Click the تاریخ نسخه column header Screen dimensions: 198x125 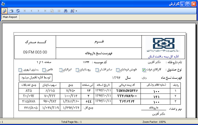pyautogui.click(x=103, y=85)
